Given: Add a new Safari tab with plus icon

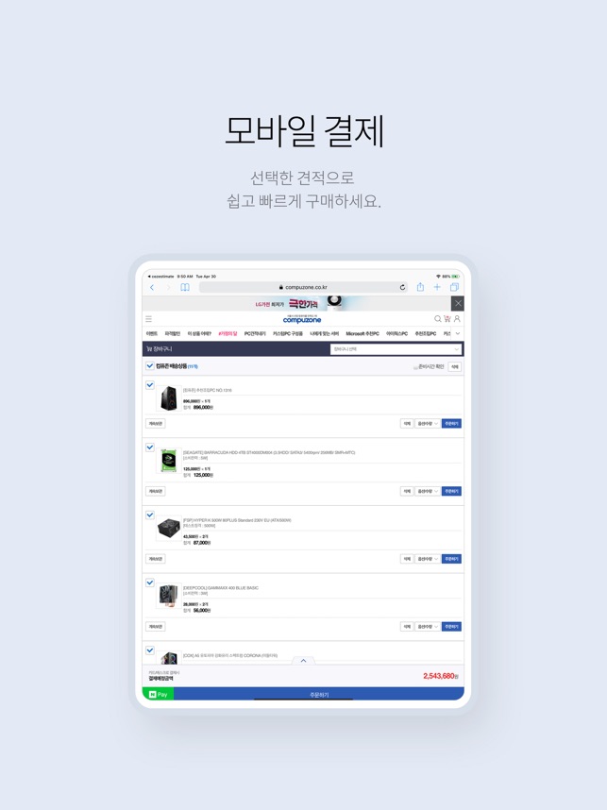Looking at the screenshot, I should coord(437,287).
